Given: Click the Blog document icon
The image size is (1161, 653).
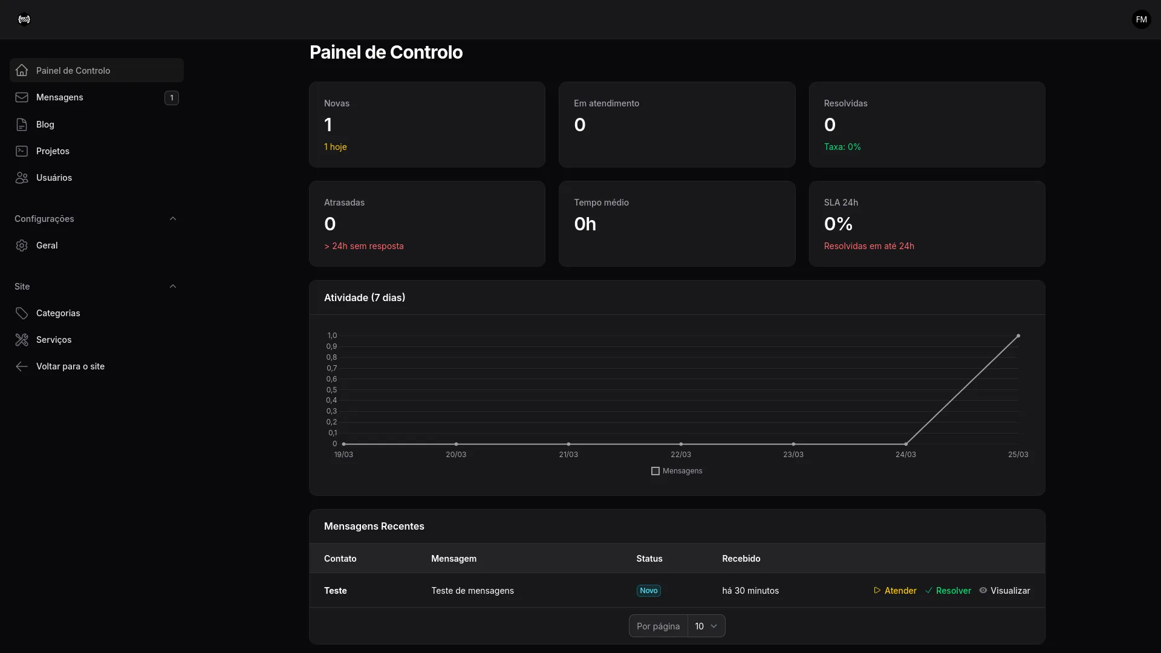Looking at the screenshot, I should click(22, 125).
